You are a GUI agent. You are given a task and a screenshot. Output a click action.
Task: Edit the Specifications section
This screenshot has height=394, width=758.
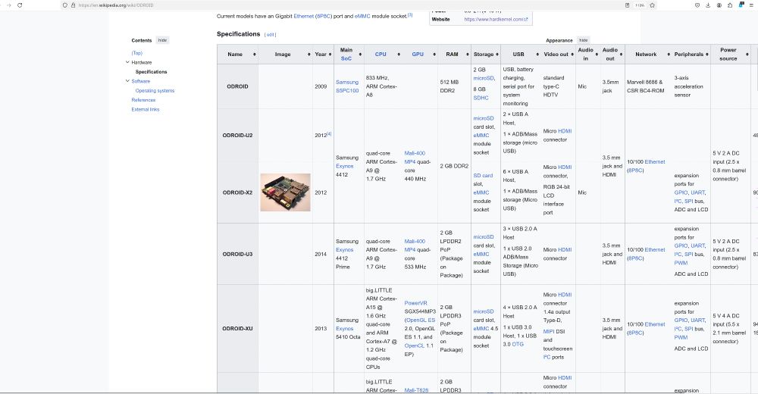point(271,35)
